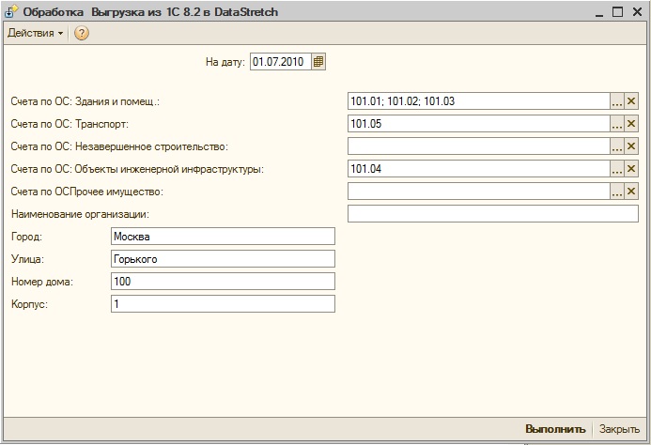Click the empty Прочее имущество field
The width and height of the screenshot is (651, 445).
[x=479, y=192]
